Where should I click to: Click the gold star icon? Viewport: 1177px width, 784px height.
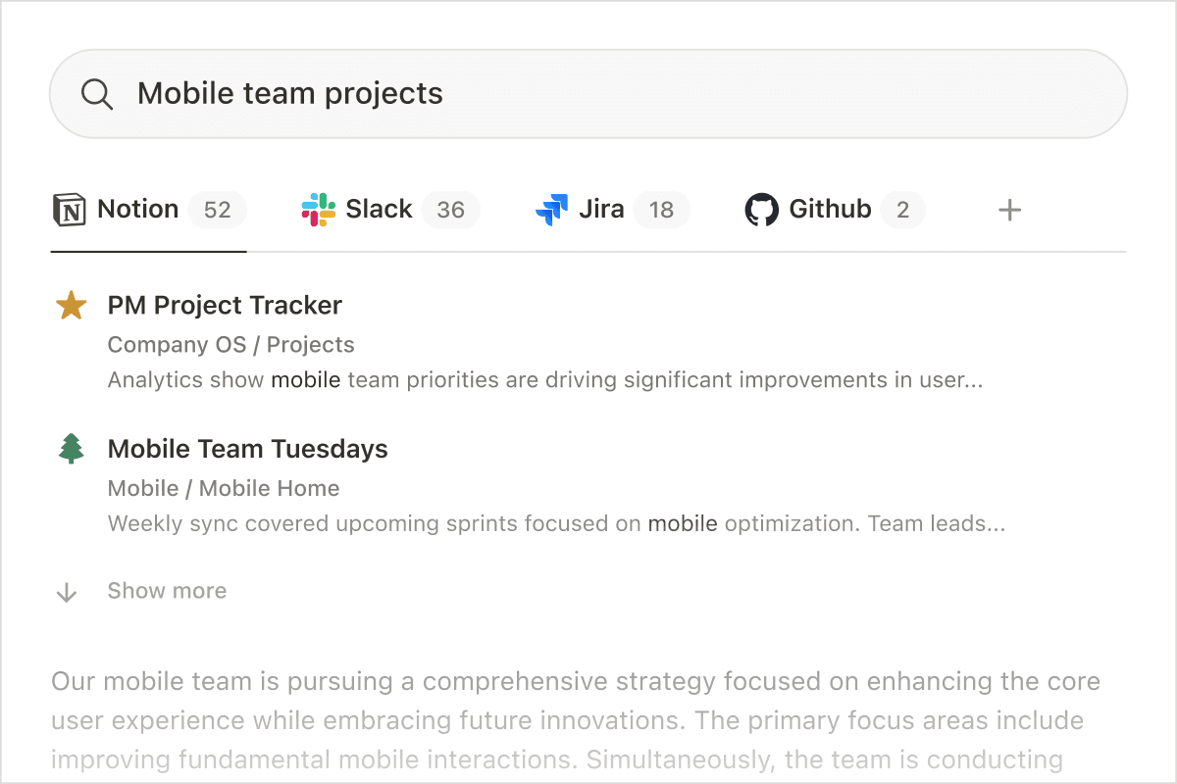pos(71,306)
